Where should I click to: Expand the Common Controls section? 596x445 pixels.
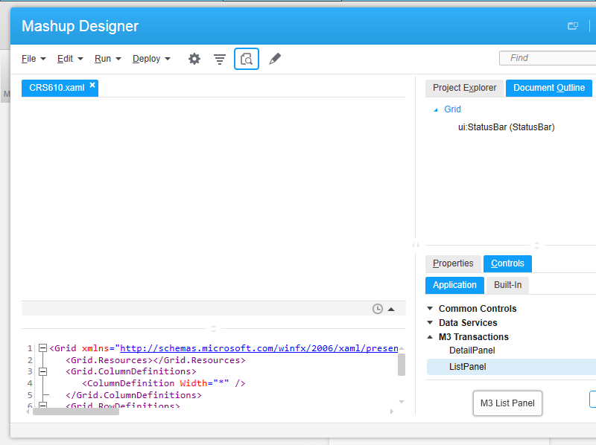click(x=430, y=309)
